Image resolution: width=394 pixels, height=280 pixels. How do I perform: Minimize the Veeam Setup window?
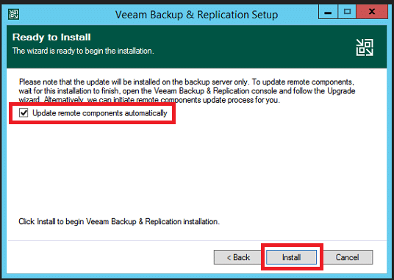click(x=328, y=12)
